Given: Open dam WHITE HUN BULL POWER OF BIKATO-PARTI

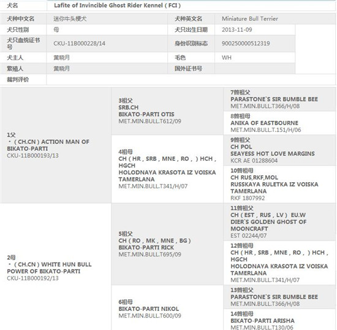Looking at the screenshot, I should point(49,268).
